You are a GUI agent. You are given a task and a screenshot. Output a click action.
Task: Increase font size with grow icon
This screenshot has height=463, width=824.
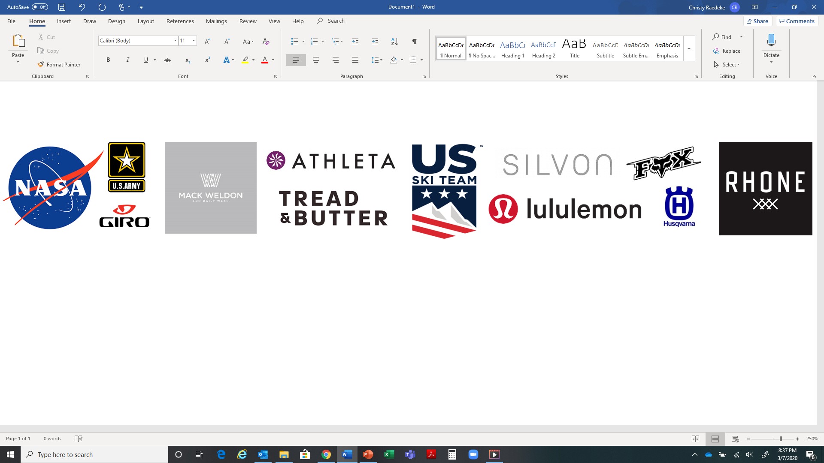point(207,41)
